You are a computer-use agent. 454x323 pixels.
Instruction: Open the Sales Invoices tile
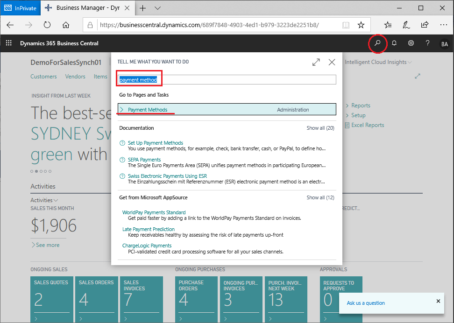(x=142, y=300)
